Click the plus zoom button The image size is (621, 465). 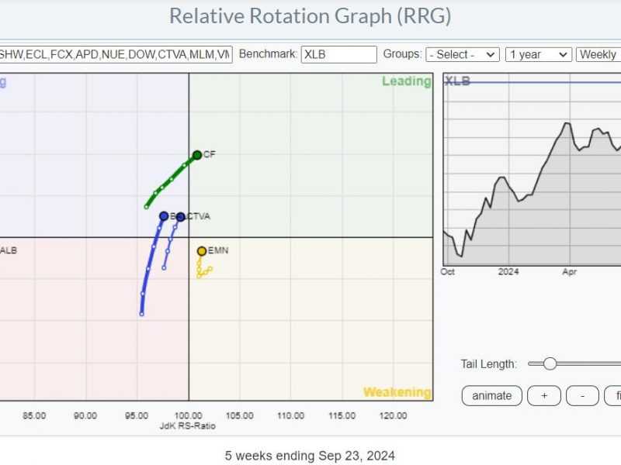click(544, 396)
